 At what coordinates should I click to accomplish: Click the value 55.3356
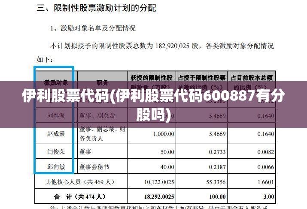[216, 182]
